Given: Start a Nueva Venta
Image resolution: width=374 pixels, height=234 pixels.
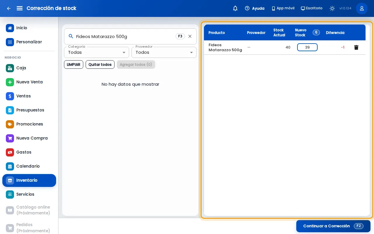Looking at the screenshot, I should (29, 82).
